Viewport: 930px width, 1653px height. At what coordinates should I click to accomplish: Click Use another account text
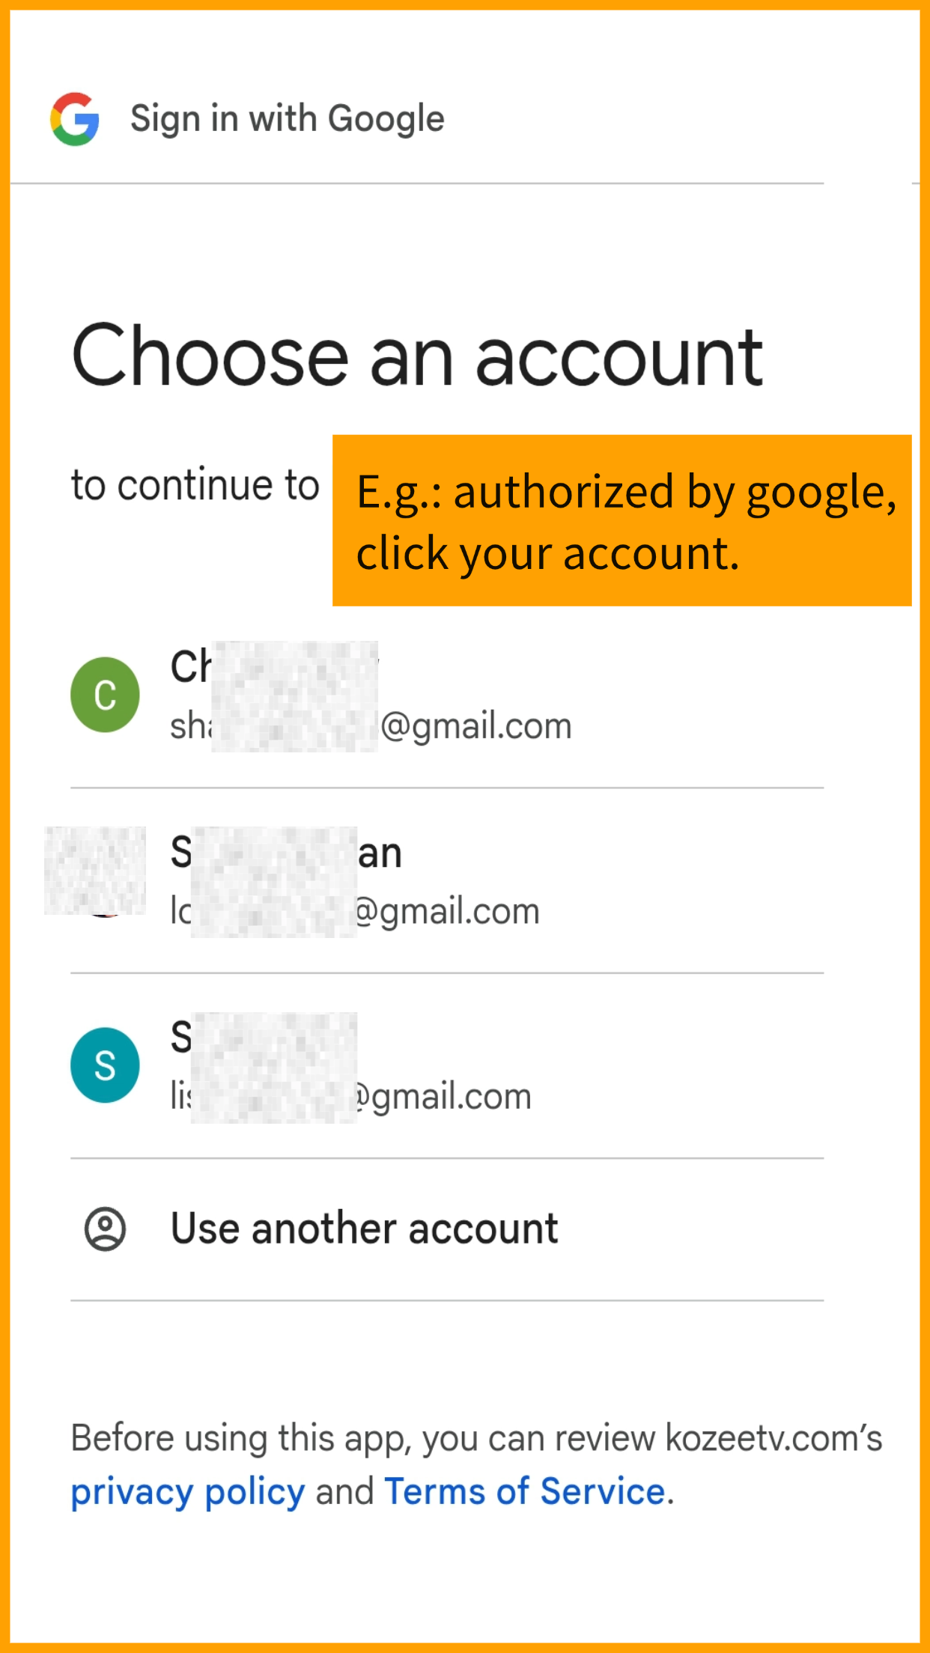365,1229
